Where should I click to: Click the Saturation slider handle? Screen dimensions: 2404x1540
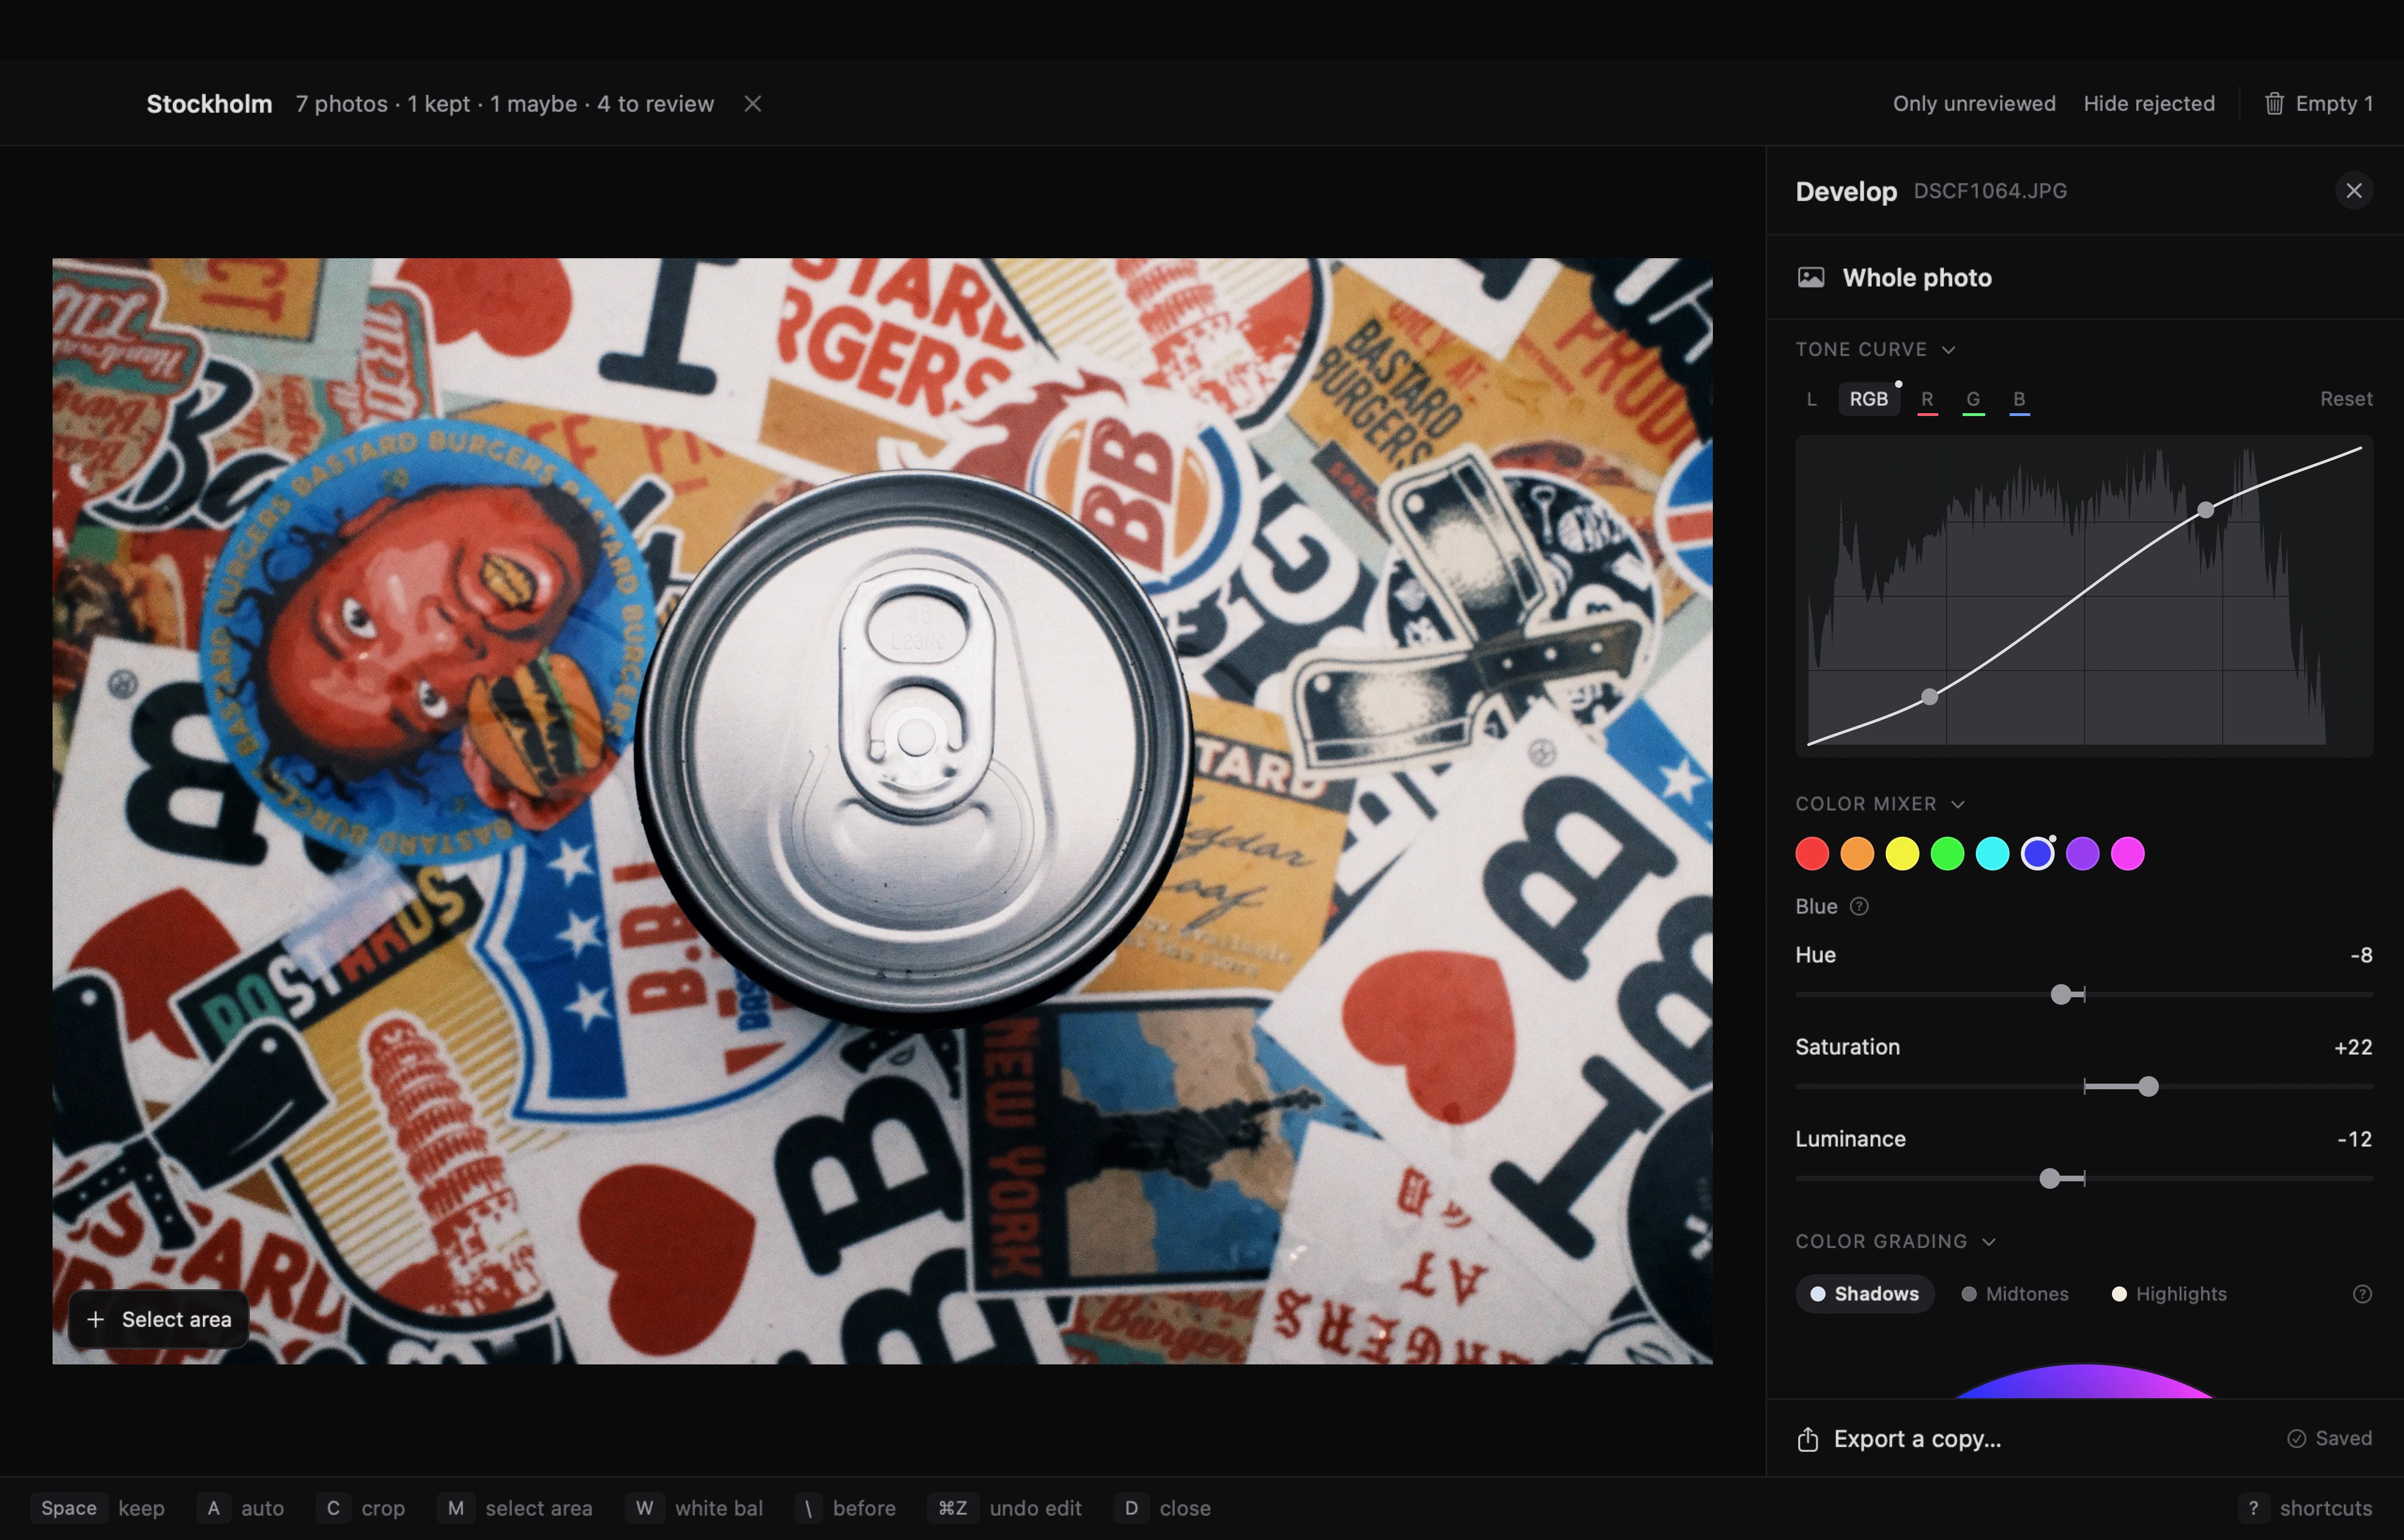[2148, 1087]
